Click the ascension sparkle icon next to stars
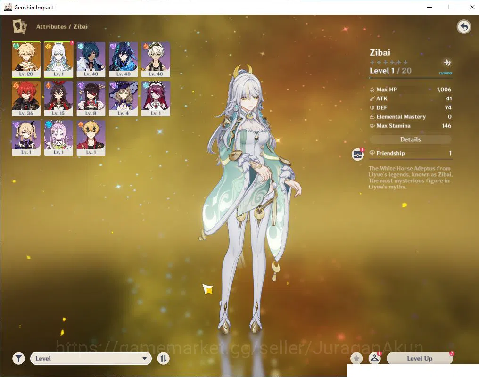The height and width of the screenshot is (377, 479). coord(447,62)
